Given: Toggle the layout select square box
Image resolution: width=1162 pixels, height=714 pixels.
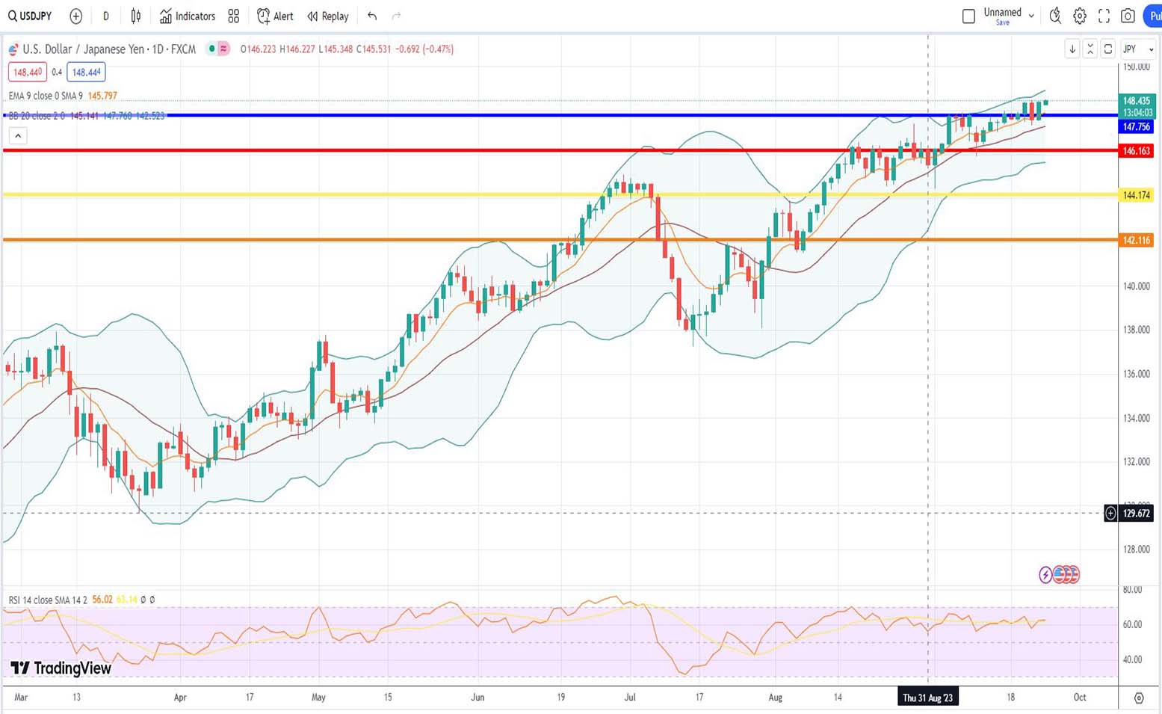Looking at the screenshot, I should pos(968,16).
